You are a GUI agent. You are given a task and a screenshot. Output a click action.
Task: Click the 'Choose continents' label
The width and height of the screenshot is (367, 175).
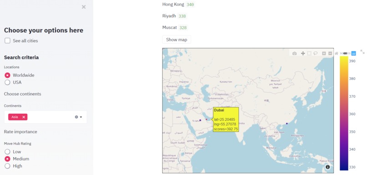pyautogui.click(x=22, y=94)
